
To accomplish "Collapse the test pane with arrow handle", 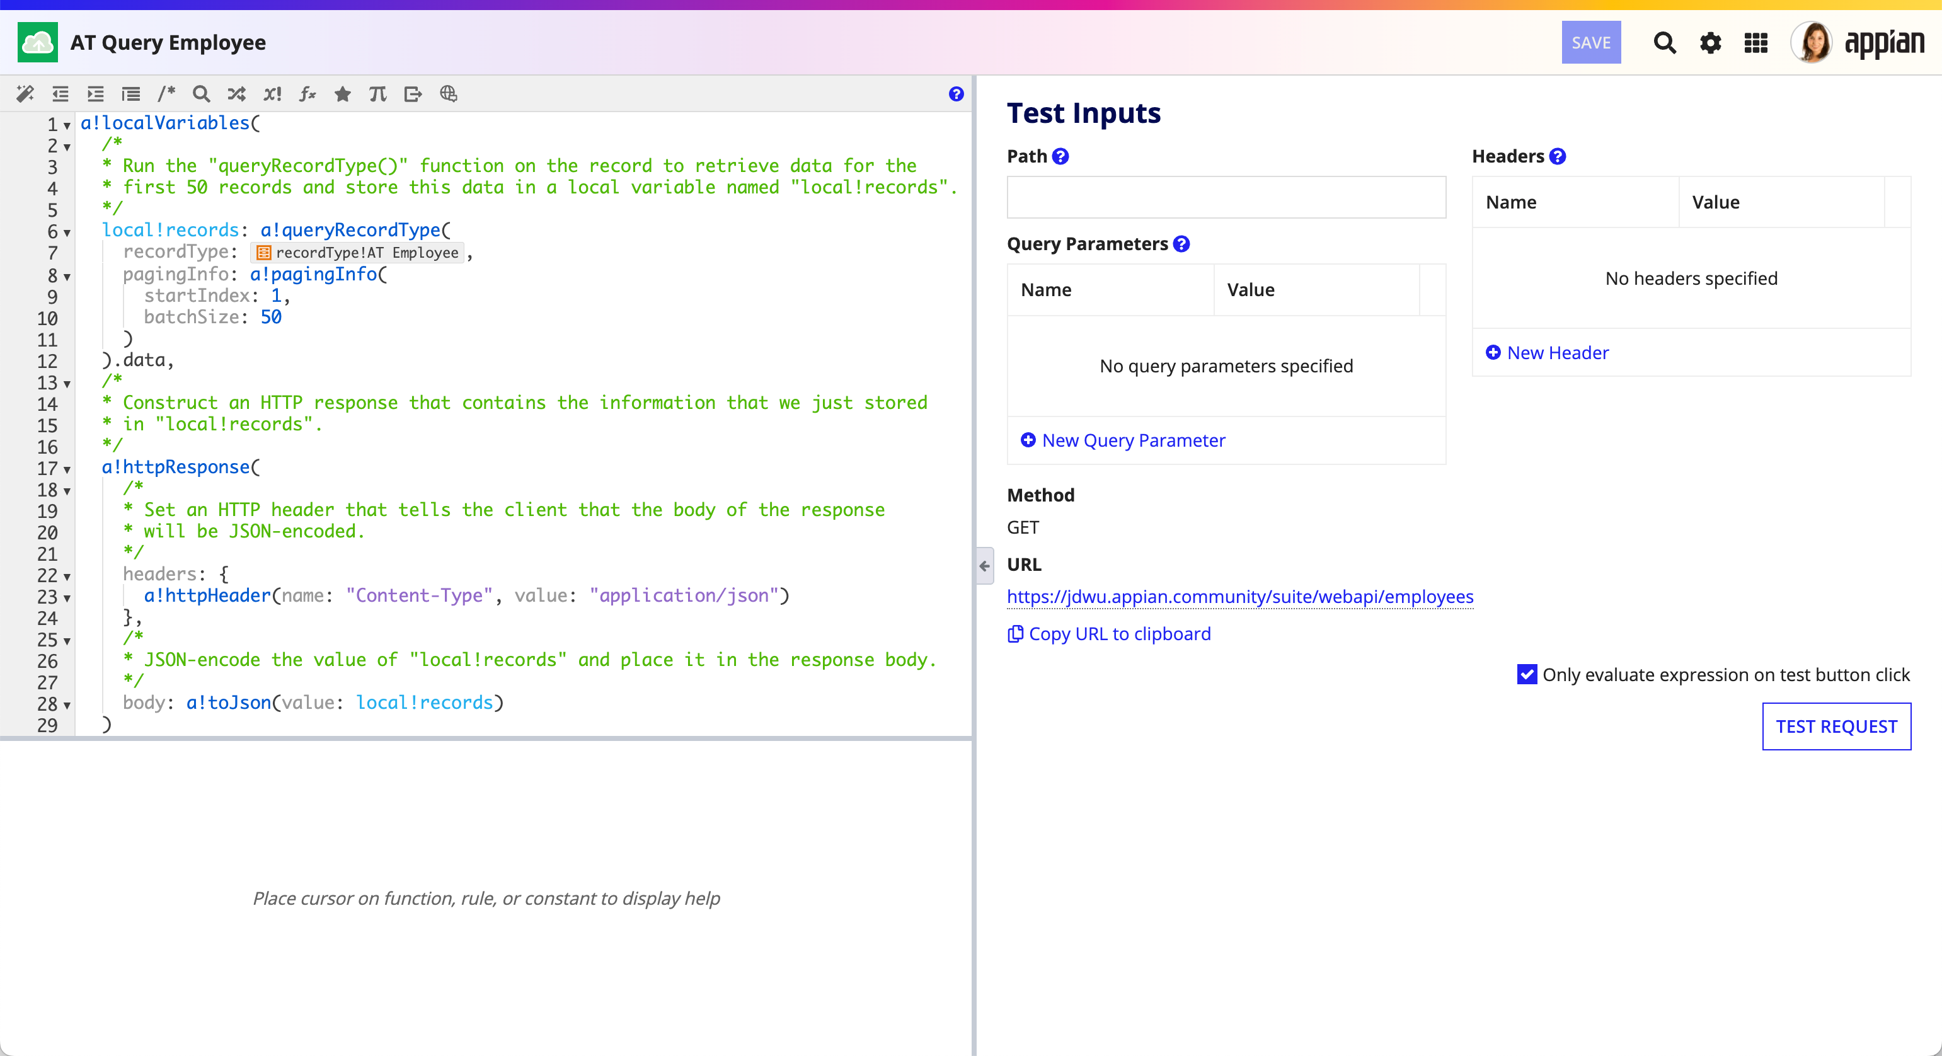I will (x=985, y=565).
